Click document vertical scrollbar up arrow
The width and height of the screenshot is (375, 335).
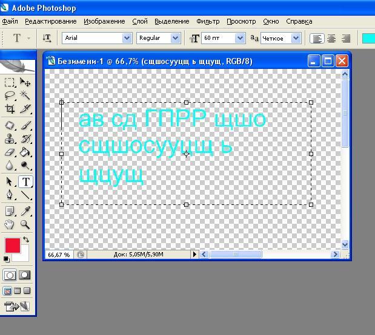click(345, 74)
